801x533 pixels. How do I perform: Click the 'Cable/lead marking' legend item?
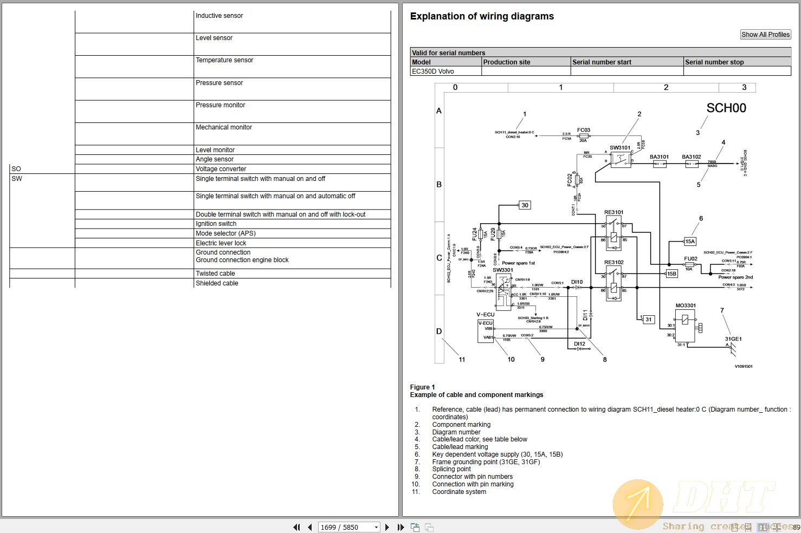click(x=460, y=447)
